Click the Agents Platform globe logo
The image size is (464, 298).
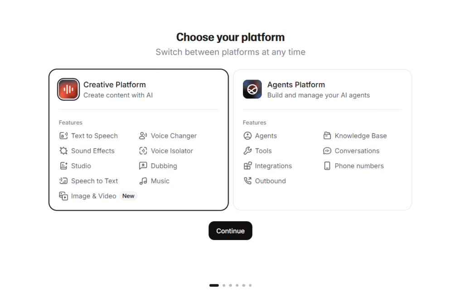252,90
